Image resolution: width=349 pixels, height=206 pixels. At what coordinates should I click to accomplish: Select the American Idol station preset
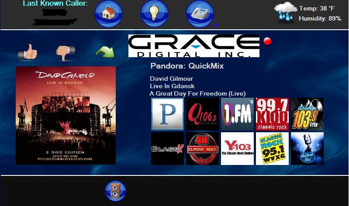308,148
